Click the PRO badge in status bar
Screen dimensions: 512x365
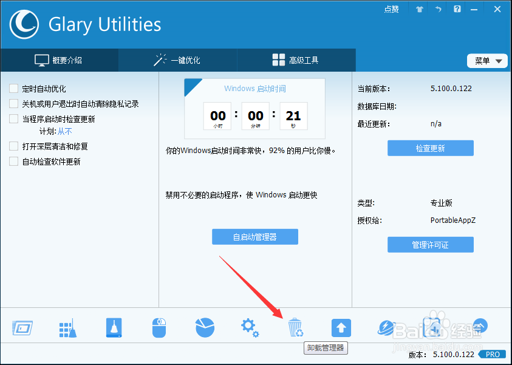click(492, 355)
